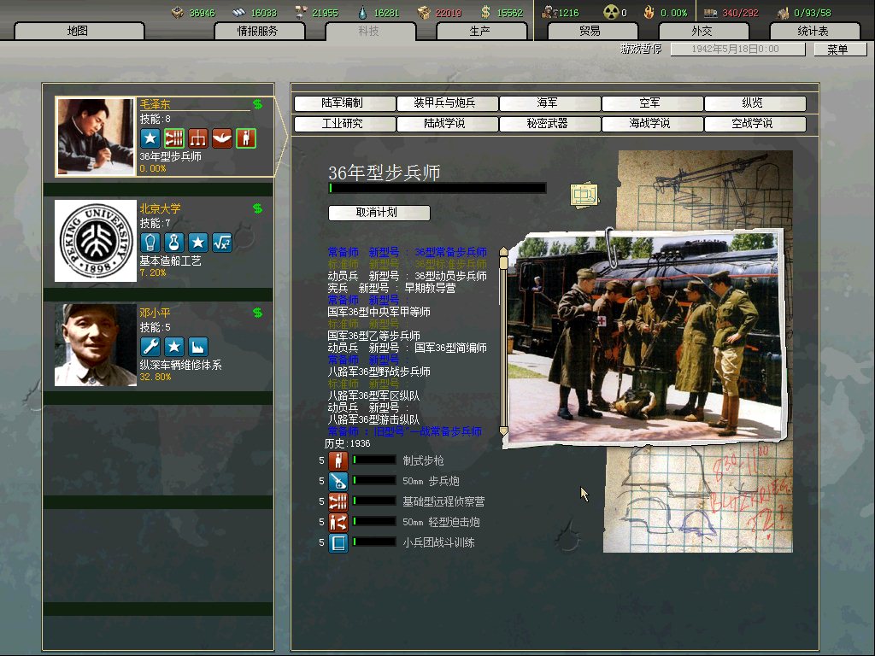Open the 外交 tab
875x656 pixels.
point(702,31)
